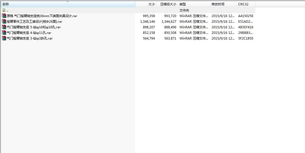Sort by the 修改时间 column header
Image resolution: width=305 pixels, height=153 pixels.
tap(223, 4)
